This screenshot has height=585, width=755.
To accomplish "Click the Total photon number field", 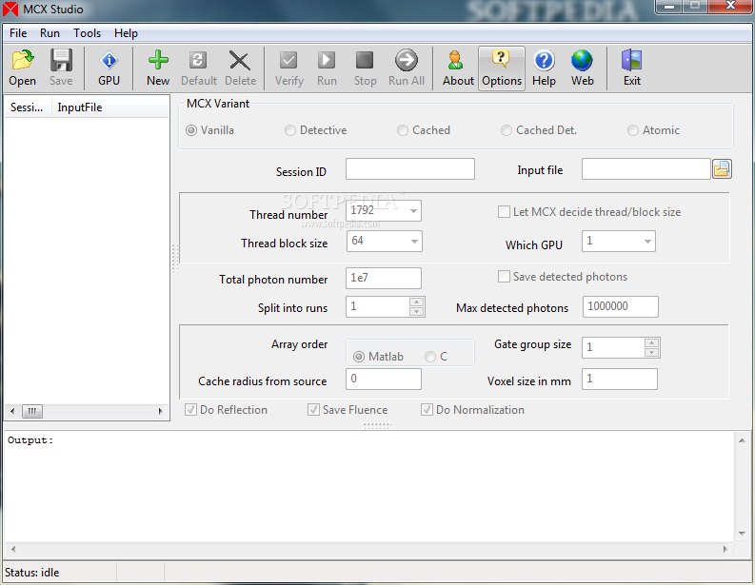I will pos(384,278).
